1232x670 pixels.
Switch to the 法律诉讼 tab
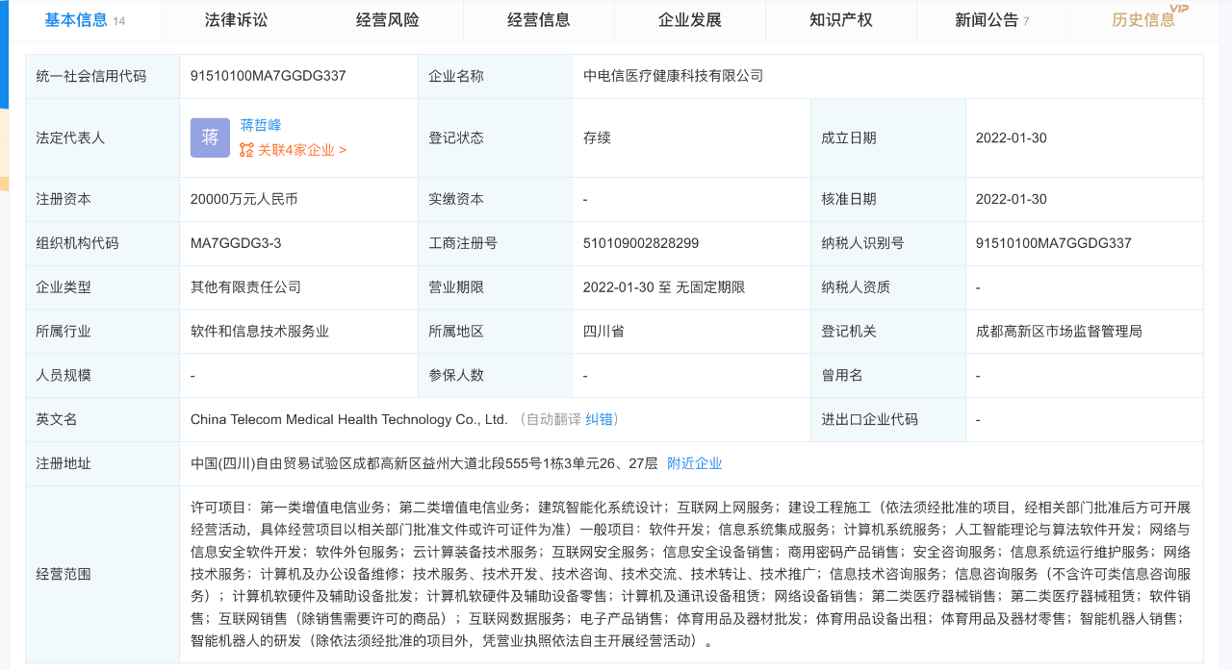click(x=236, y=20)
